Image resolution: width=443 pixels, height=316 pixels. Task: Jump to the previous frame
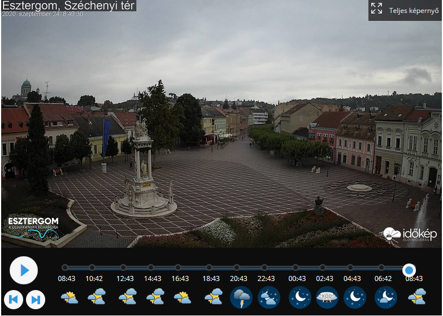point(14,299)
